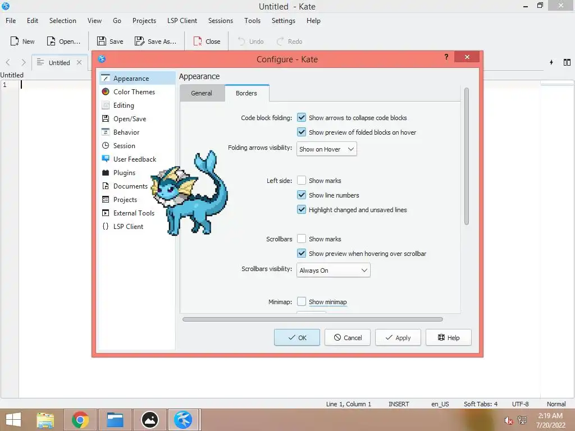Open the Open/Save settings page

coord(137,119)
